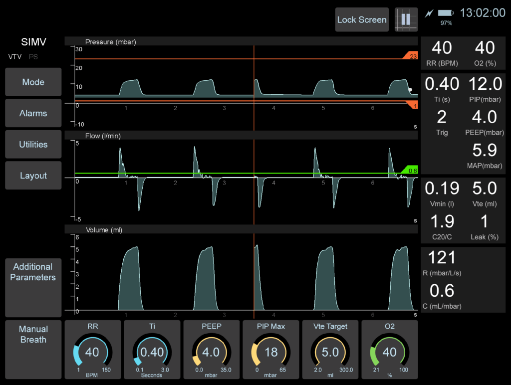The height and width of the screenshot is (385, 511).
Task: Select the RR dial set to 40
Action: 93,350
